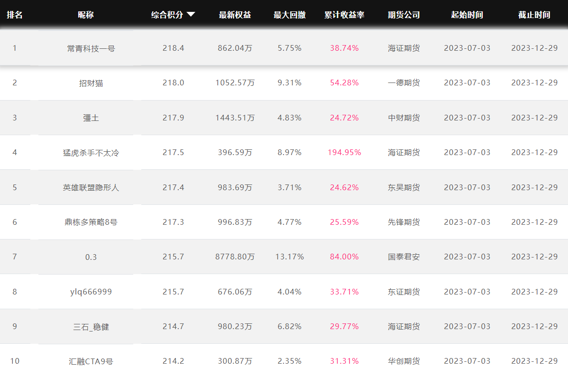Click the 昵称 column header
Viewport: 568px width, 377px height.
85,15
